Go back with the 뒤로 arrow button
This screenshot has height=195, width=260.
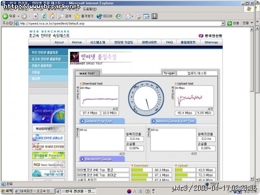pos(9,16)
